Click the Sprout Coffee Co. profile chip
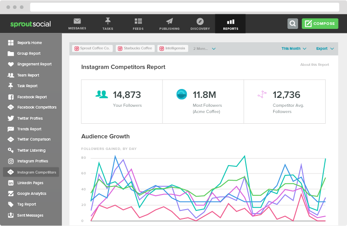This screenshot has height=226, width=347. coord(92,48)
